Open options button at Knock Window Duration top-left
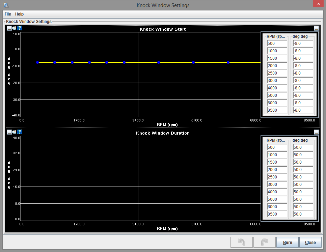This screenshot has width=326, height=252. tap(9, 132)
